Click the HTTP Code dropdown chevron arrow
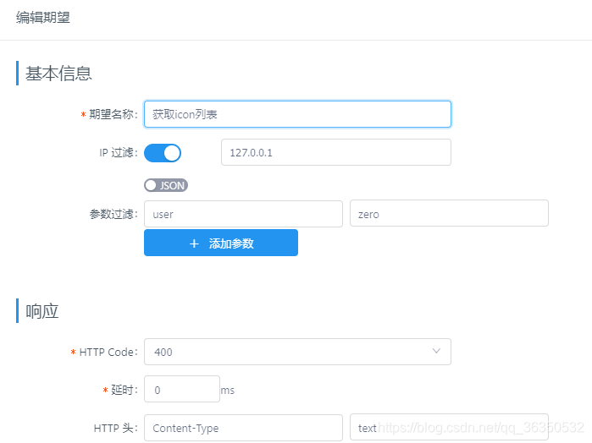Screen dimensions: 592x443 (x=436, y=351)
